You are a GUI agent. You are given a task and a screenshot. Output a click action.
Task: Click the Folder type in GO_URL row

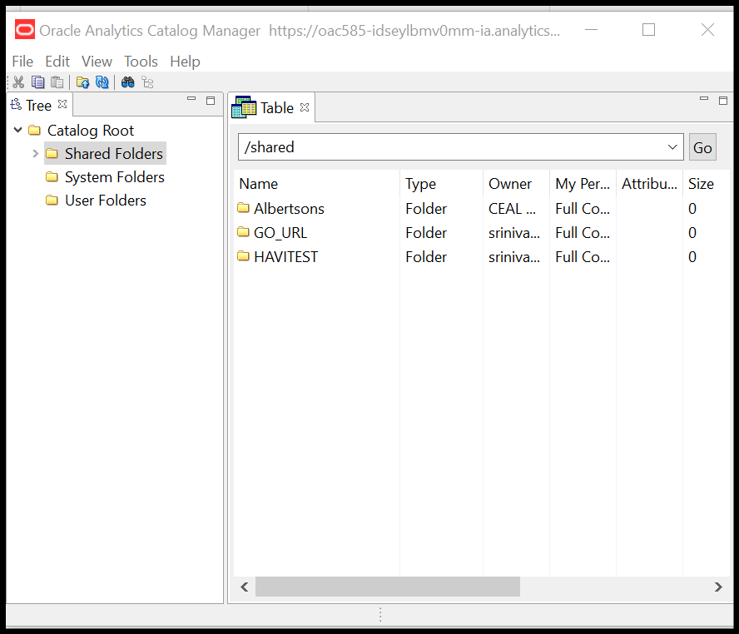(426, 233)
